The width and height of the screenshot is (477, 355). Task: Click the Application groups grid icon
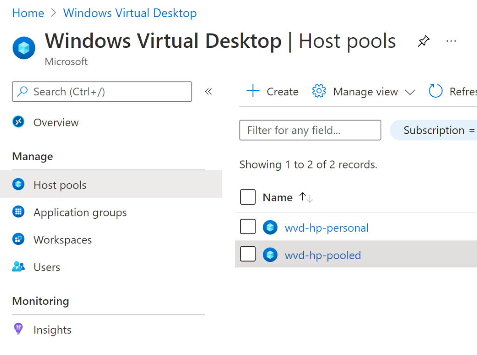[18, 212]
